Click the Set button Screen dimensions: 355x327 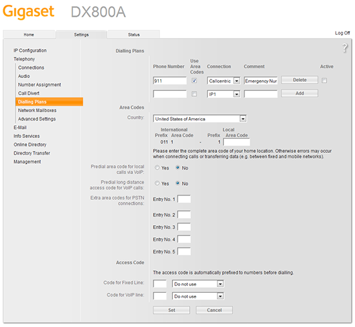click(172, 310)
